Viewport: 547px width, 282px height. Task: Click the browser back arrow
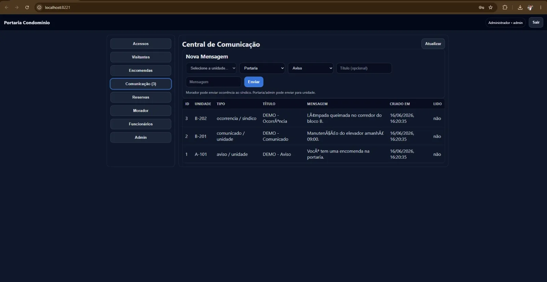[x=6, y=7]
